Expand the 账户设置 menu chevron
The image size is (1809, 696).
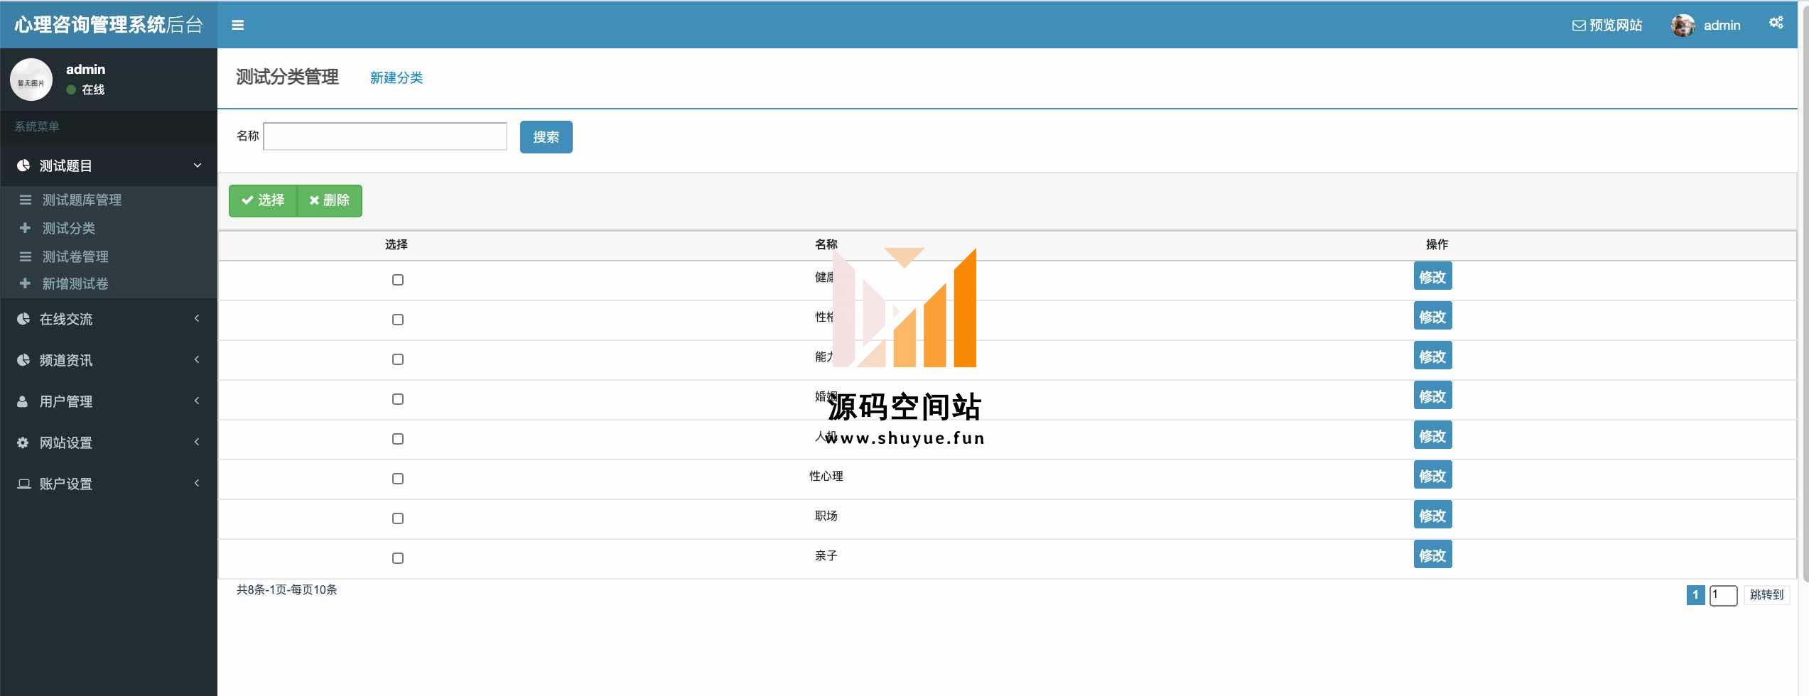click(197, 483)
